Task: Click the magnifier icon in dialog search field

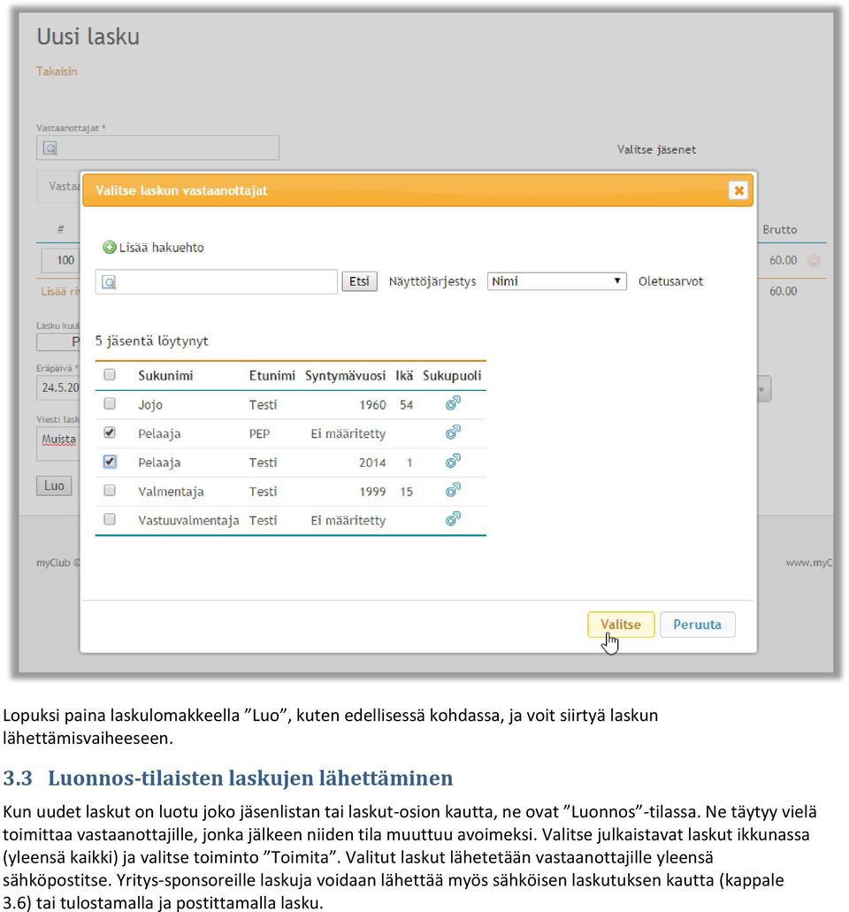Action: coord(109,282)
